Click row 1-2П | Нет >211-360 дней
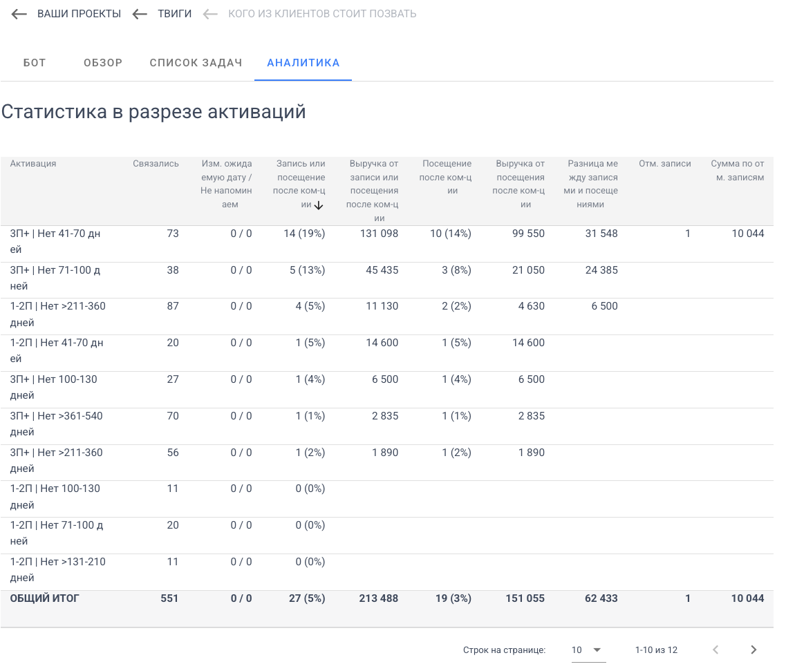Image resolution: width=786 pixels, height=671 pixels. (x=387, y=316)
